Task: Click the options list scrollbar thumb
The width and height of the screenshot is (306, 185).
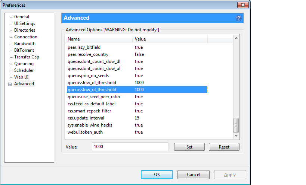Action: point(236,125)
